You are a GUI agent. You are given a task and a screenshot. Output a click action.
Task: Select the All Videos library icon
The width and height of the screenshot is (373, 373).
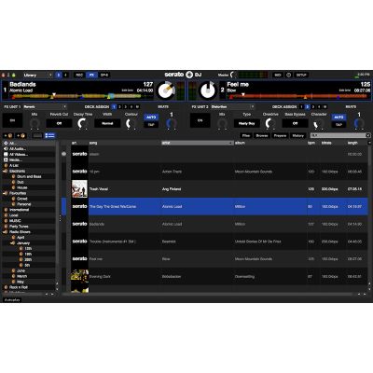pyautogui.click(x=6, y=154)
